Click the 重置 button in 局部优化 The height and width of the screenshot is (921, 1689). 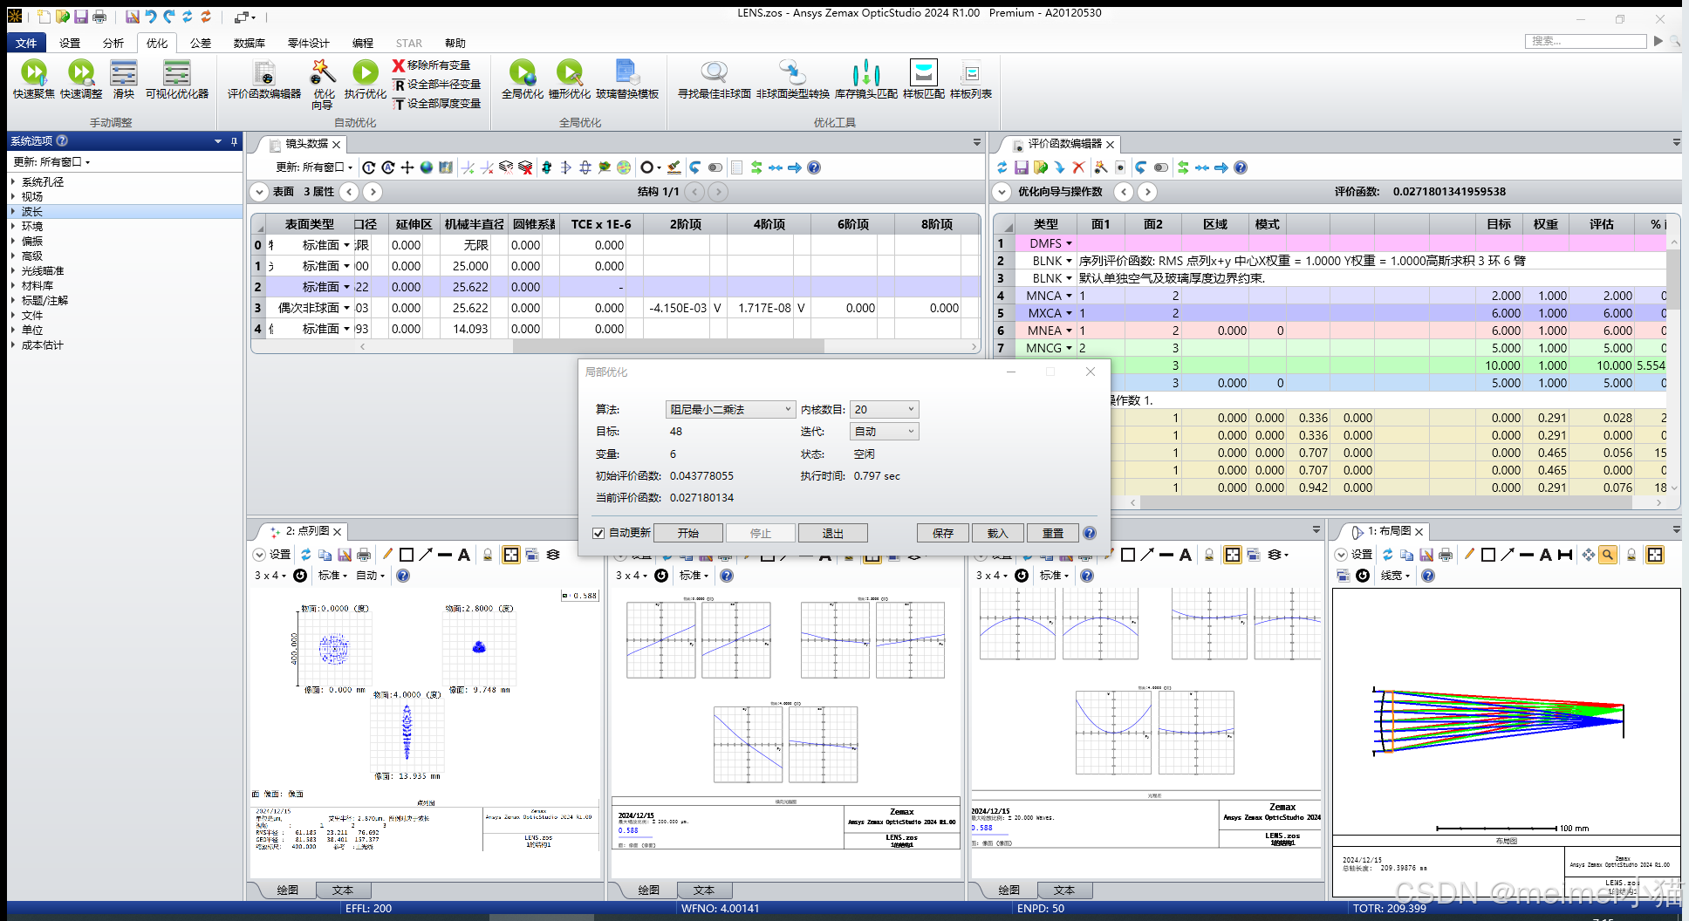(1053, 533)
